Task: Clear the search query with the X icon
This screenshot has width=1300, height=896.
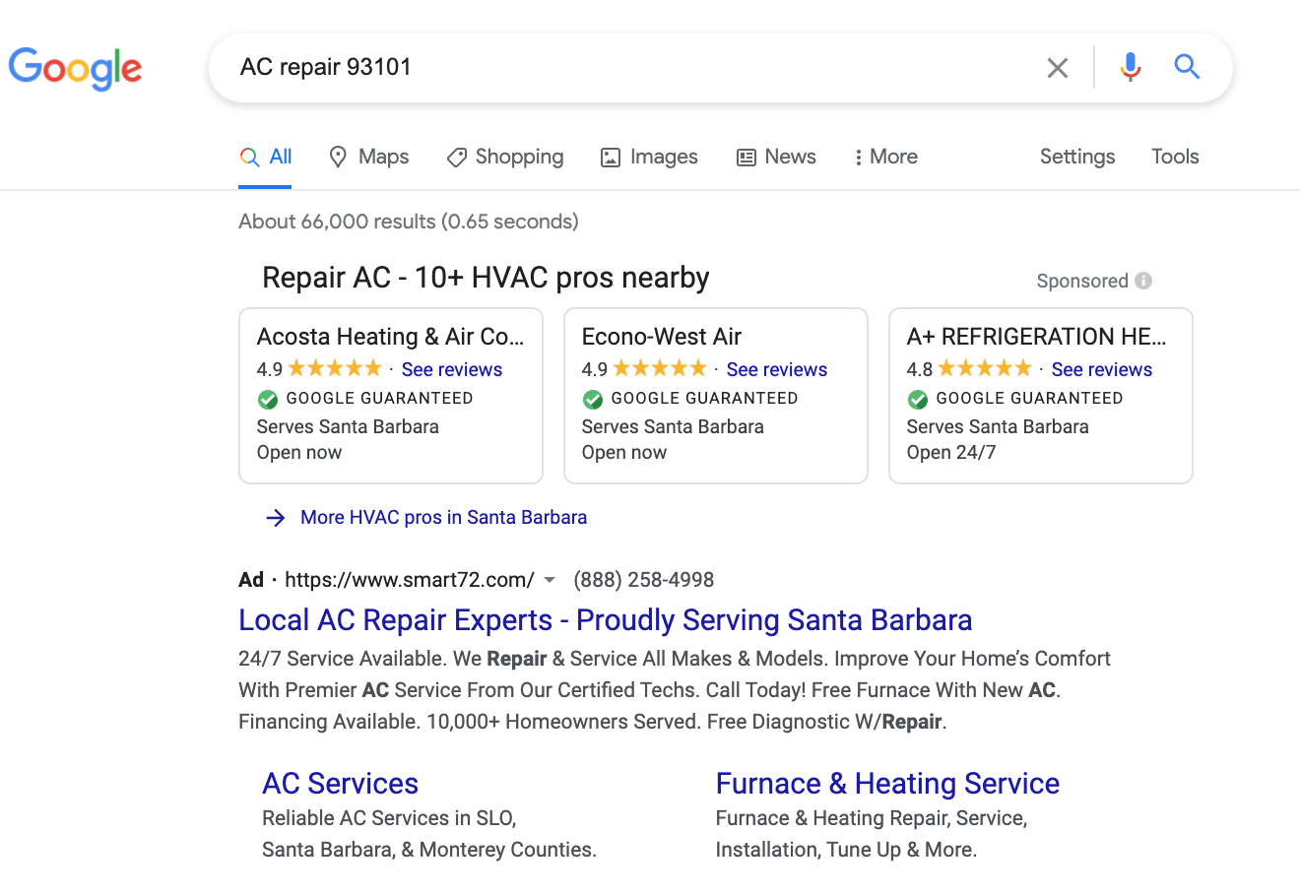Action: pos(1058,67)
